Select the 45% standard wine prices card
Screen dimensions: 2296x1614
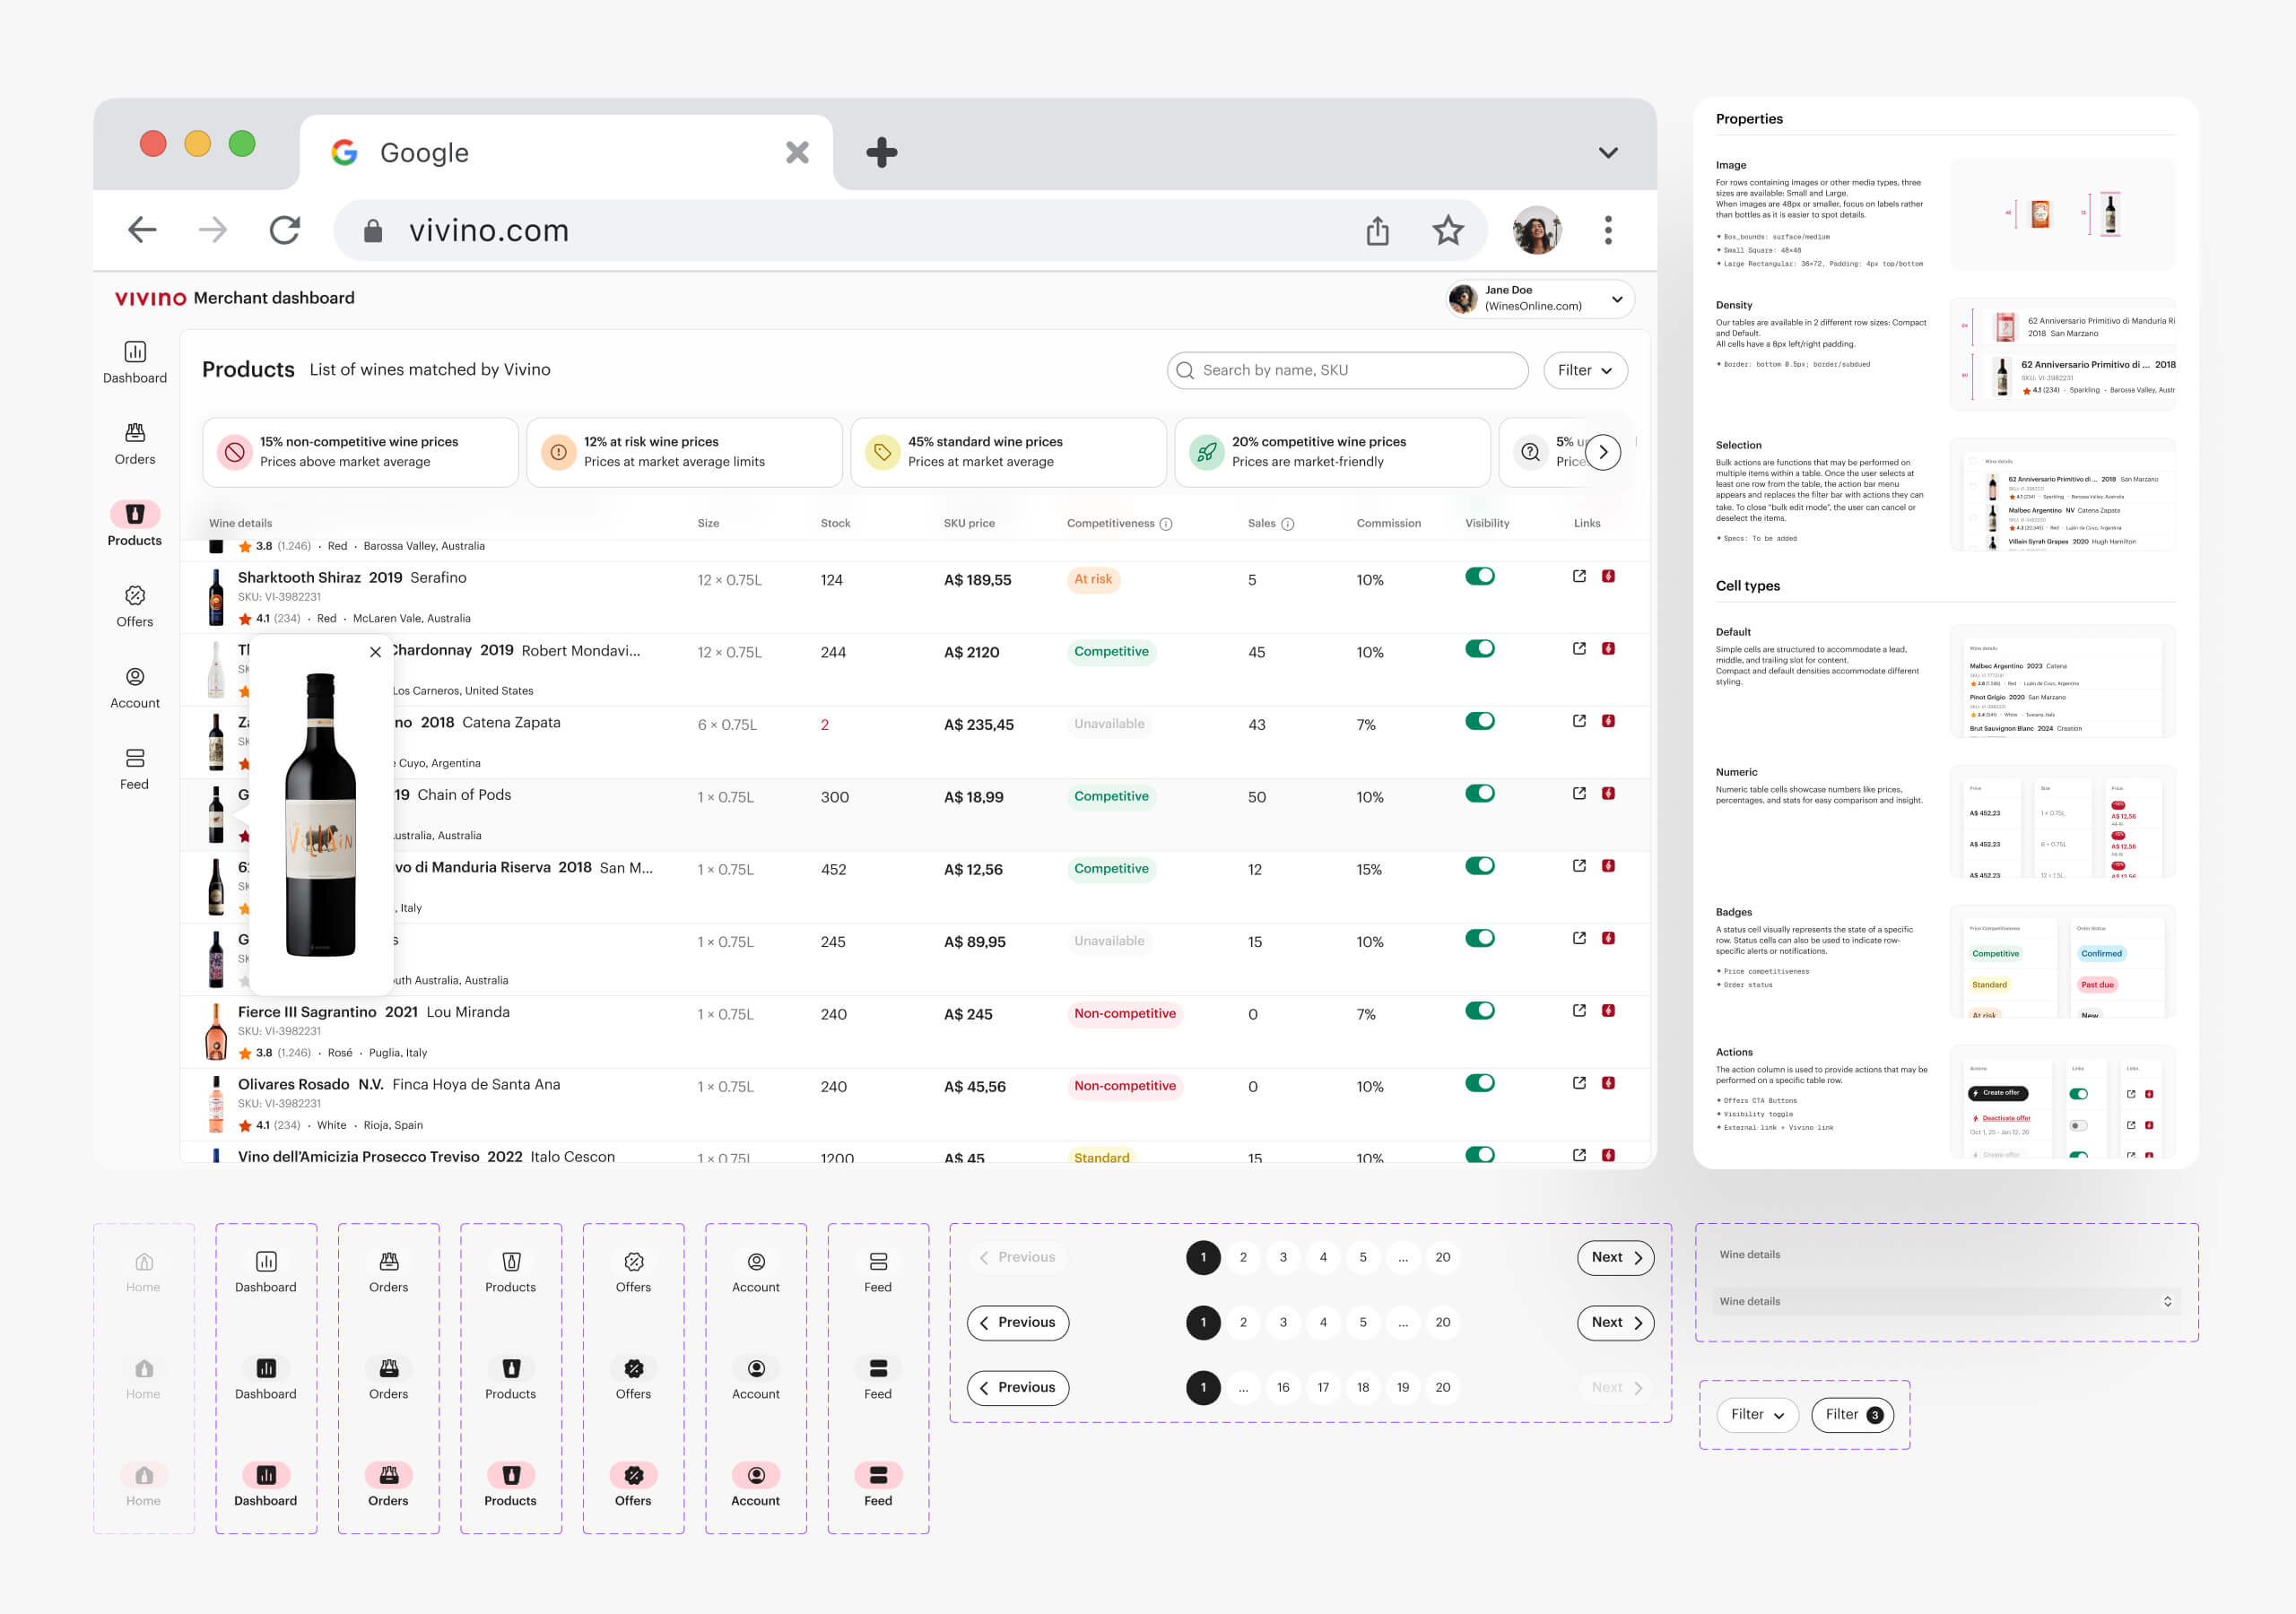(1008, 452)
